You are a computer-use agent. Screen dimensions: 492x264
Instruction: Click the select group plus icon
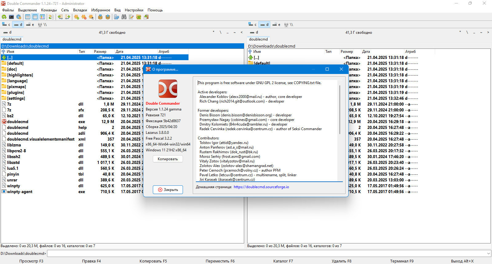point(77,17)
